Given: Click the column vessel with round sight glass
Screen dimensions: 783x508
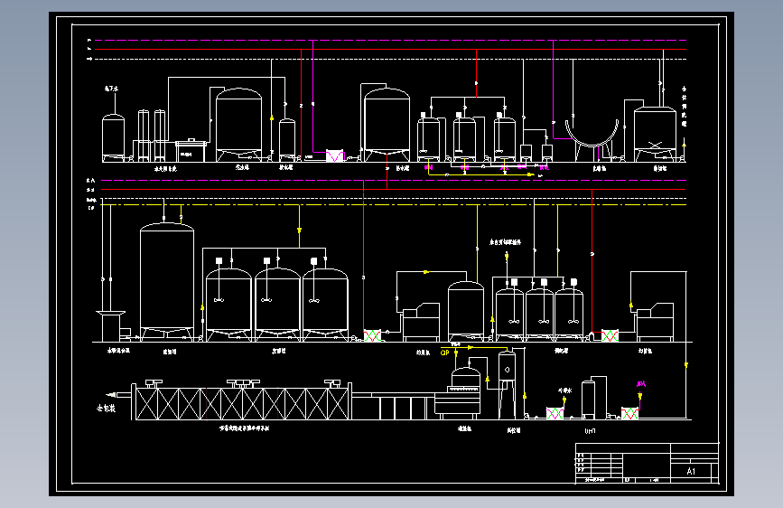Looking at the screenshot, I should pos(507,384).
